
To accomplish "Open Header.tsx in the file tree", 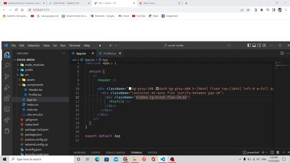I will (35, 90).
